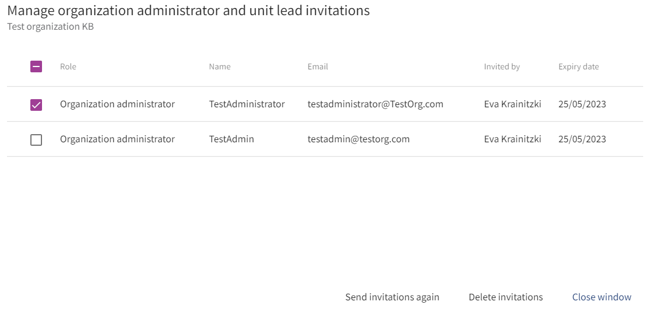Click Eva Krainitzki in the TestAdministrator row

512,104
